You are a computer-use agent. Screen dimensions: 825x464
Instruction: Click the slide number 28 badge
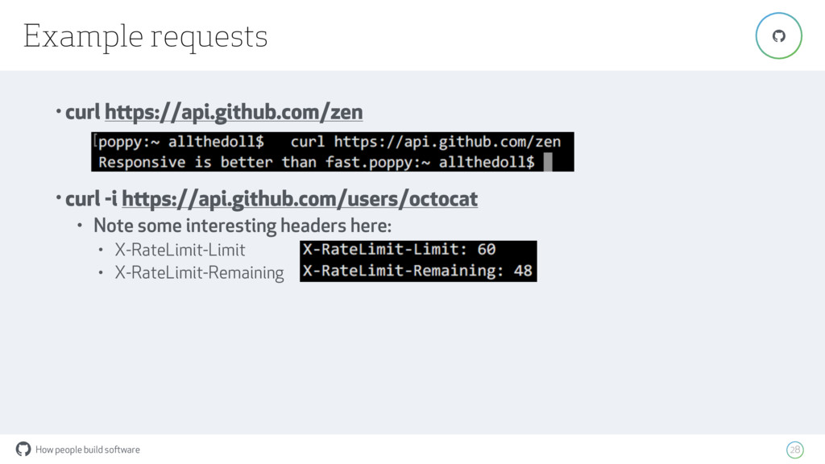795,449
